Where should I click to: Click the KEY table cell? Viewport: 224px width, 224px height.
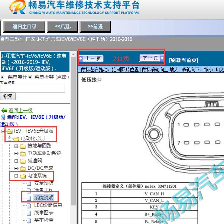[x=154, y=207]
